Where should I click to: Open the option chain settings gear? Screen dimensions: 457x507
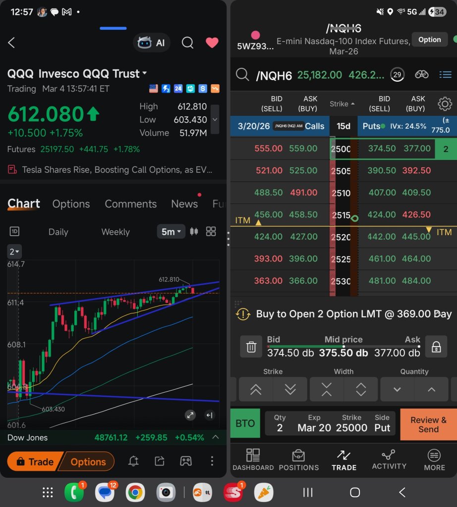(445, 104)
